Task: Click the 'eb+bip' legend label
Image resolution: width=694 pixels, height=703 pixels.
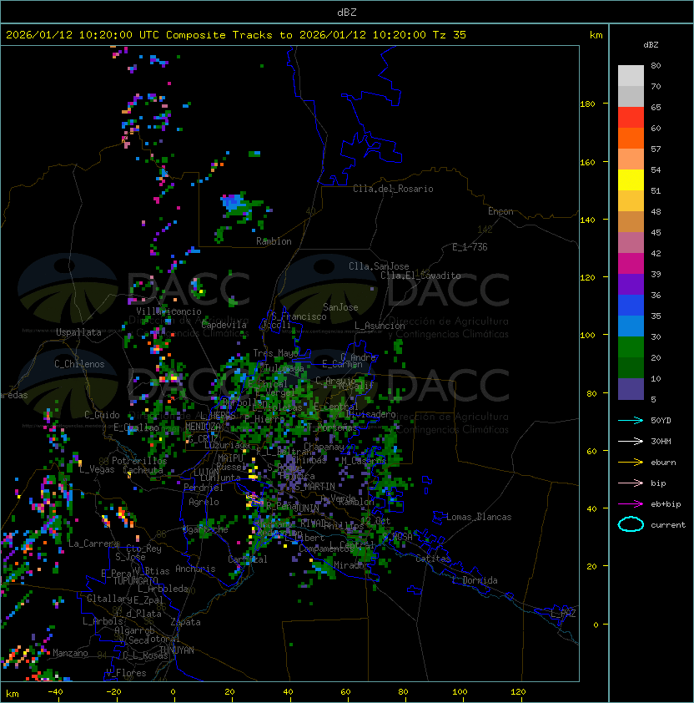Action: [666, 504]
